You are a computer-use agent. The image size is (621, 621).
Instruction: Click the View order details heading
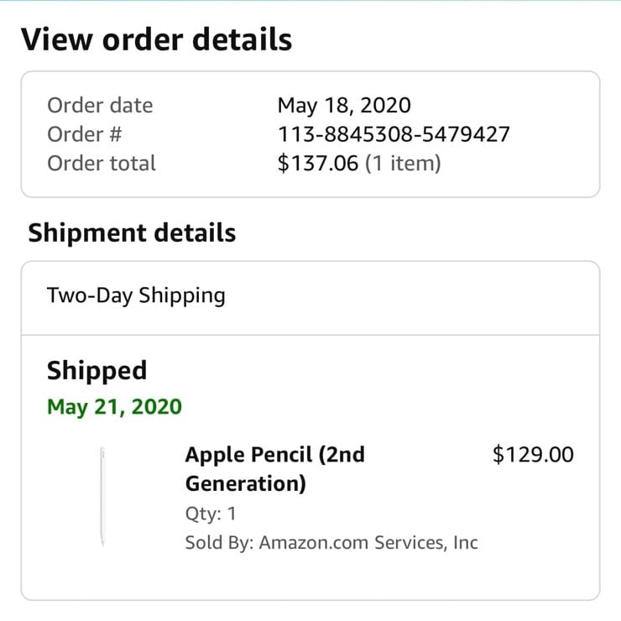(x=156, y=39)
